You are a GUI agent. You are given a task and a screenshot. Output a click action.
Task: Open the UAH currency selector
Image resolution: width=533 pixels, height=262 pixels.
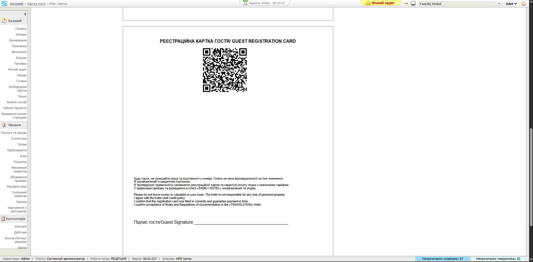coord(511,4)
